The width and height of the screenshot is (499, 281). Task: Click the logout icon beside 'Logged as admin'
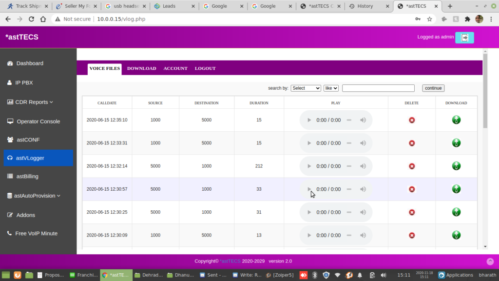coord(464,37)
